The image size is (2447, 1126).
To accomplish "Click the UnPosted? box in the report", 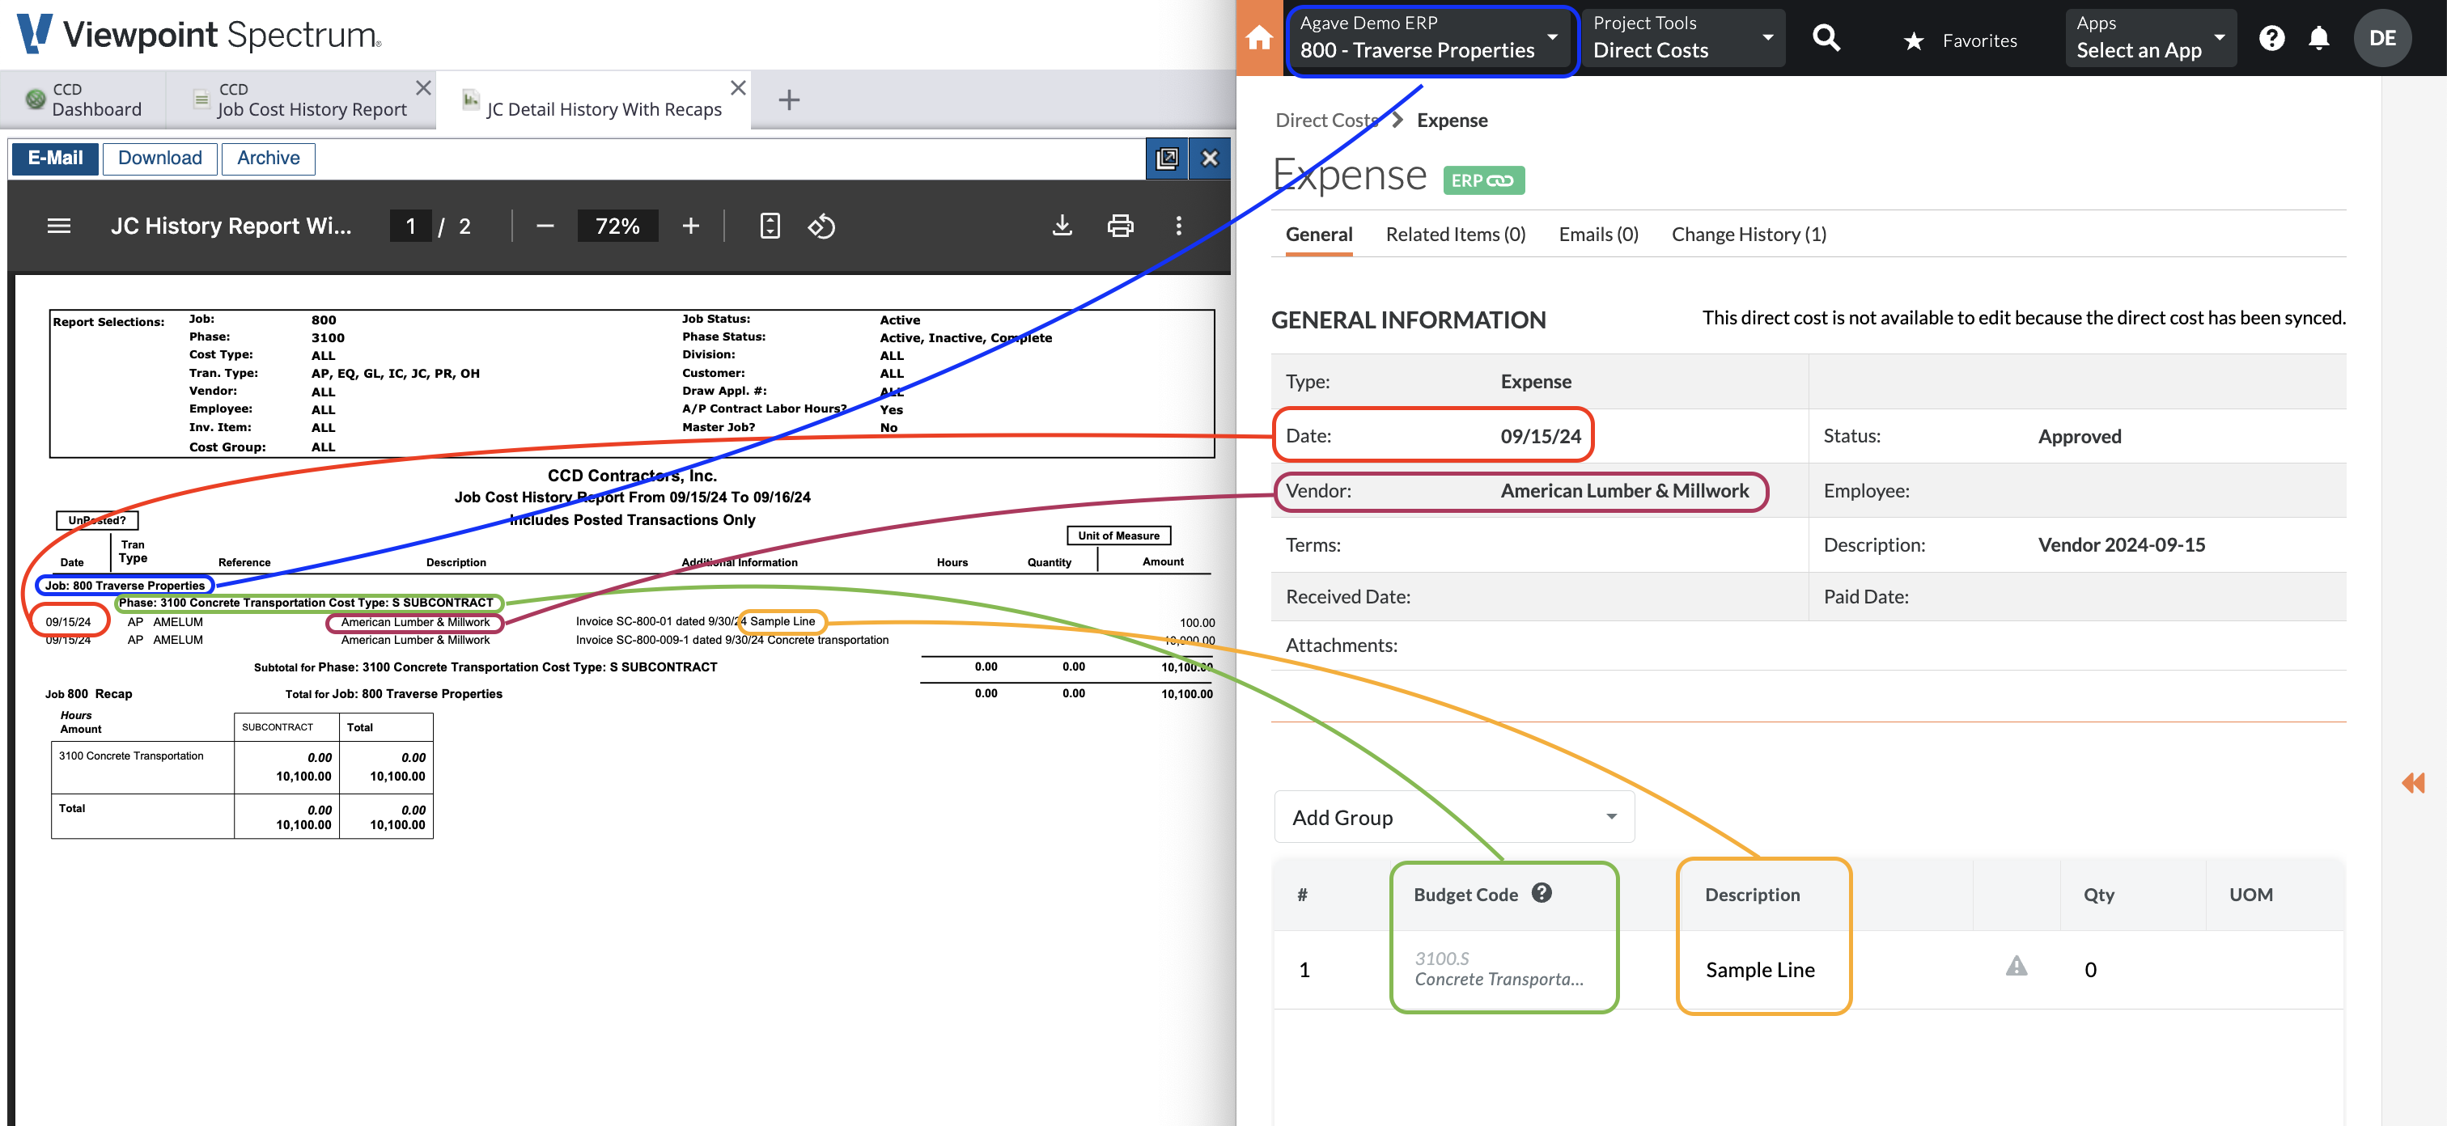I will [97, 520].
